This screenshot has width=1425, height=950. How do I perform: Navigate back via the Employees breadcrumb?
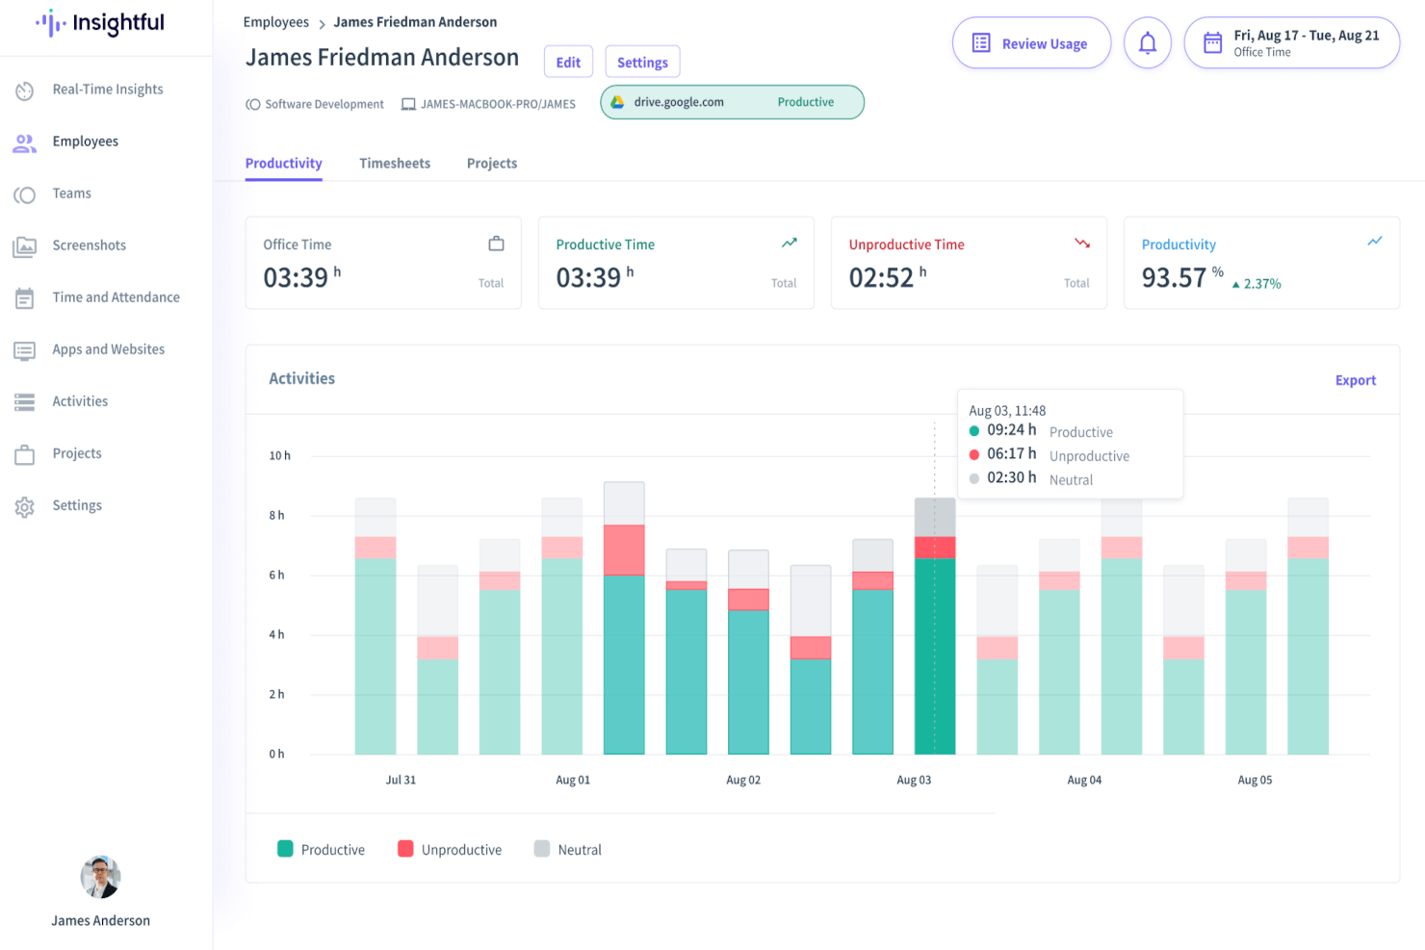(x=276, y=21)
